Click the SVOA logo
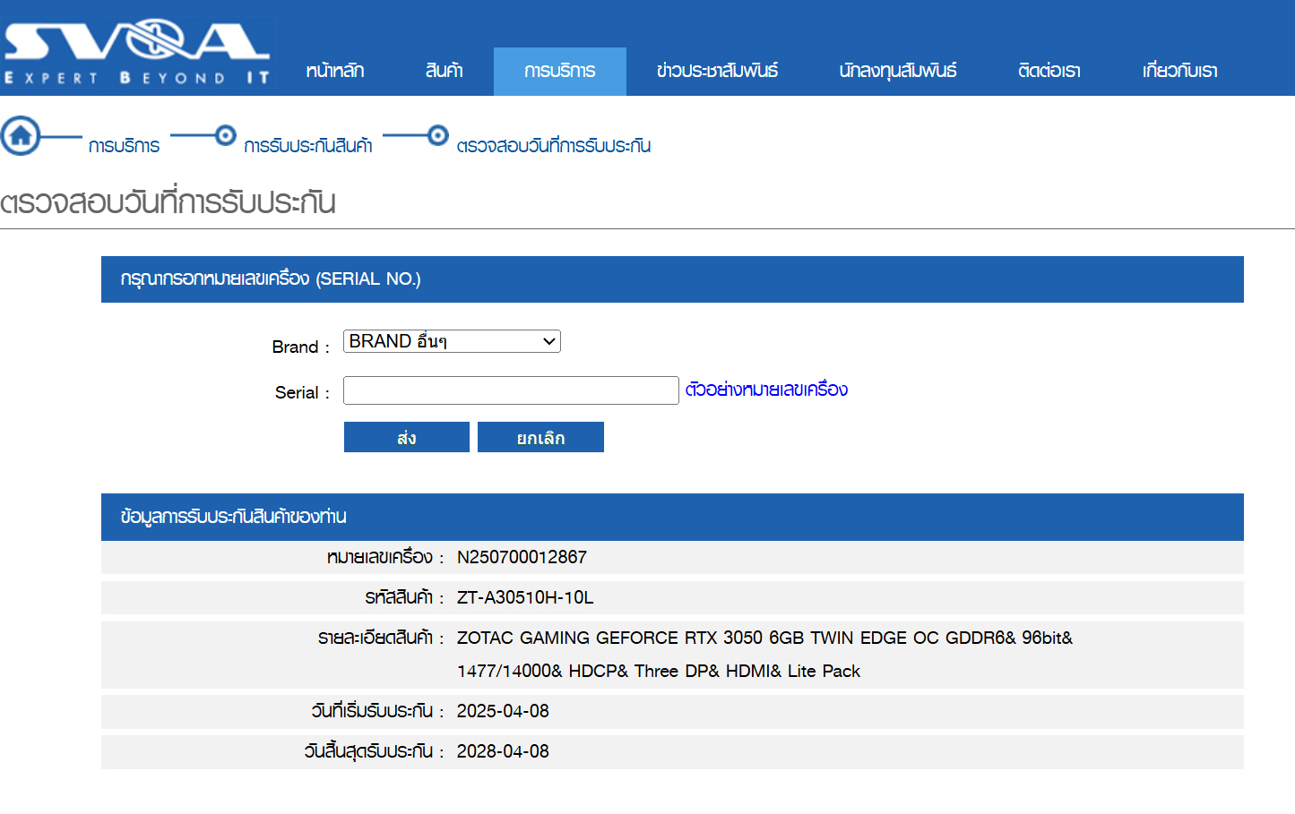Viewport: 1295px width, 814px height. [x=136, y=54]
